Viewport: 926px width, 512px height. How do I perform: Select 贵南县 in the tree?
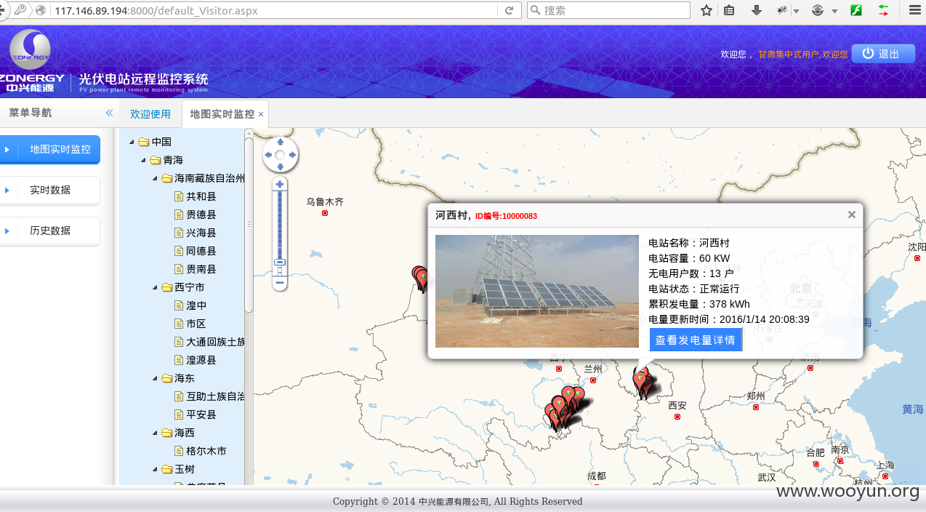(x=201, y=269)
